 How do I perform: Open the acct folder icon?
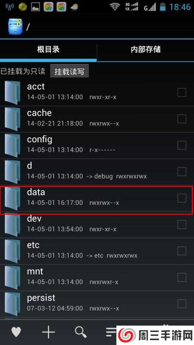coord(12,92)
